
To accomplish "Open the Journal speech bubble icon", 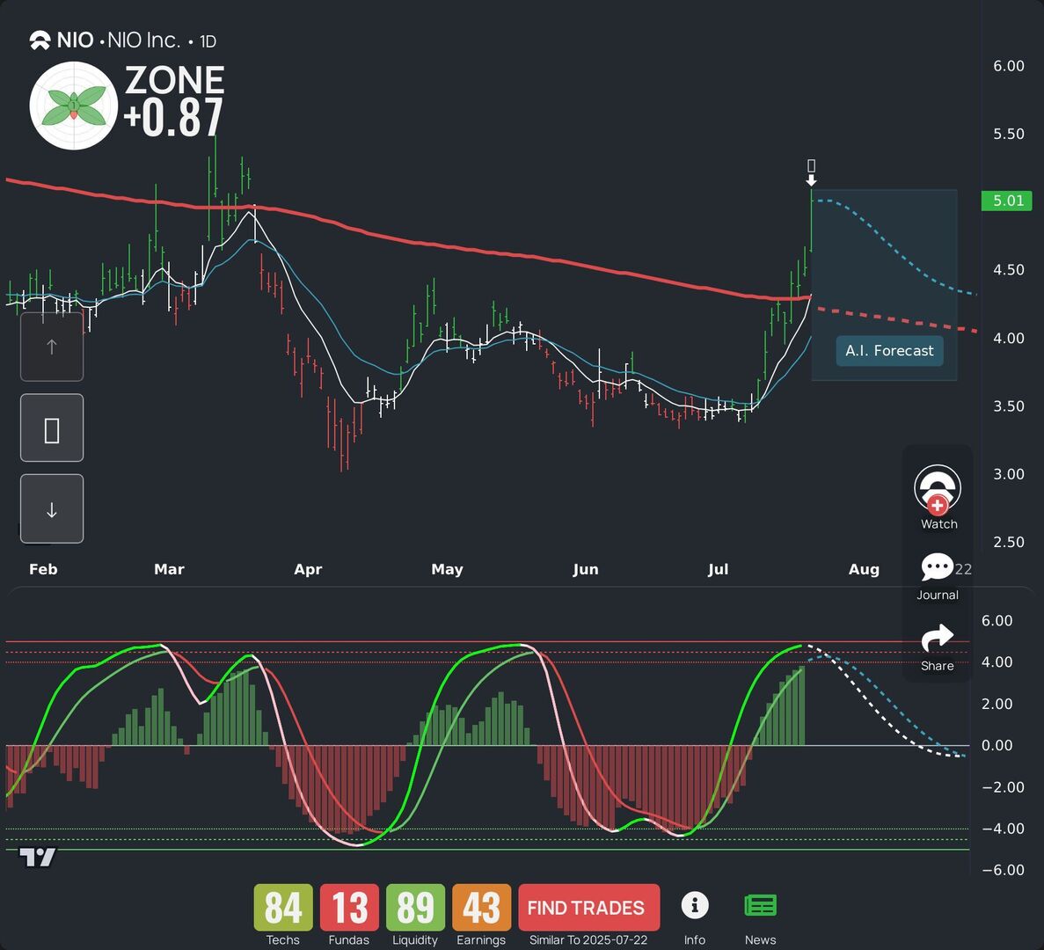I will [x=937, y=567].
